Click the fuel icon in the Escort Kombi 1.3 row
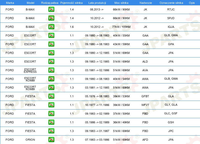This screenshot has width=200, height=144. 51,88
